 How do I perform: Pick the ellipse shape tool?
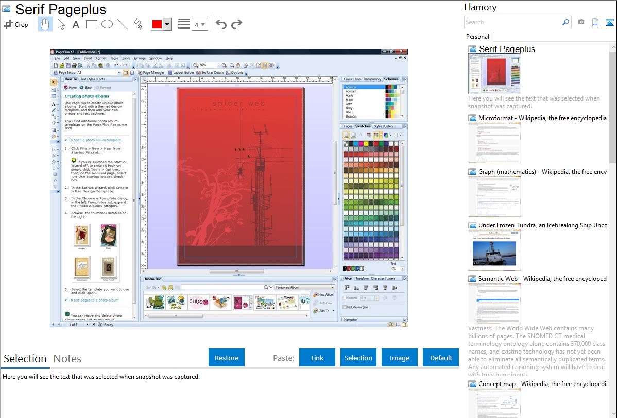(x=107, y=24)
